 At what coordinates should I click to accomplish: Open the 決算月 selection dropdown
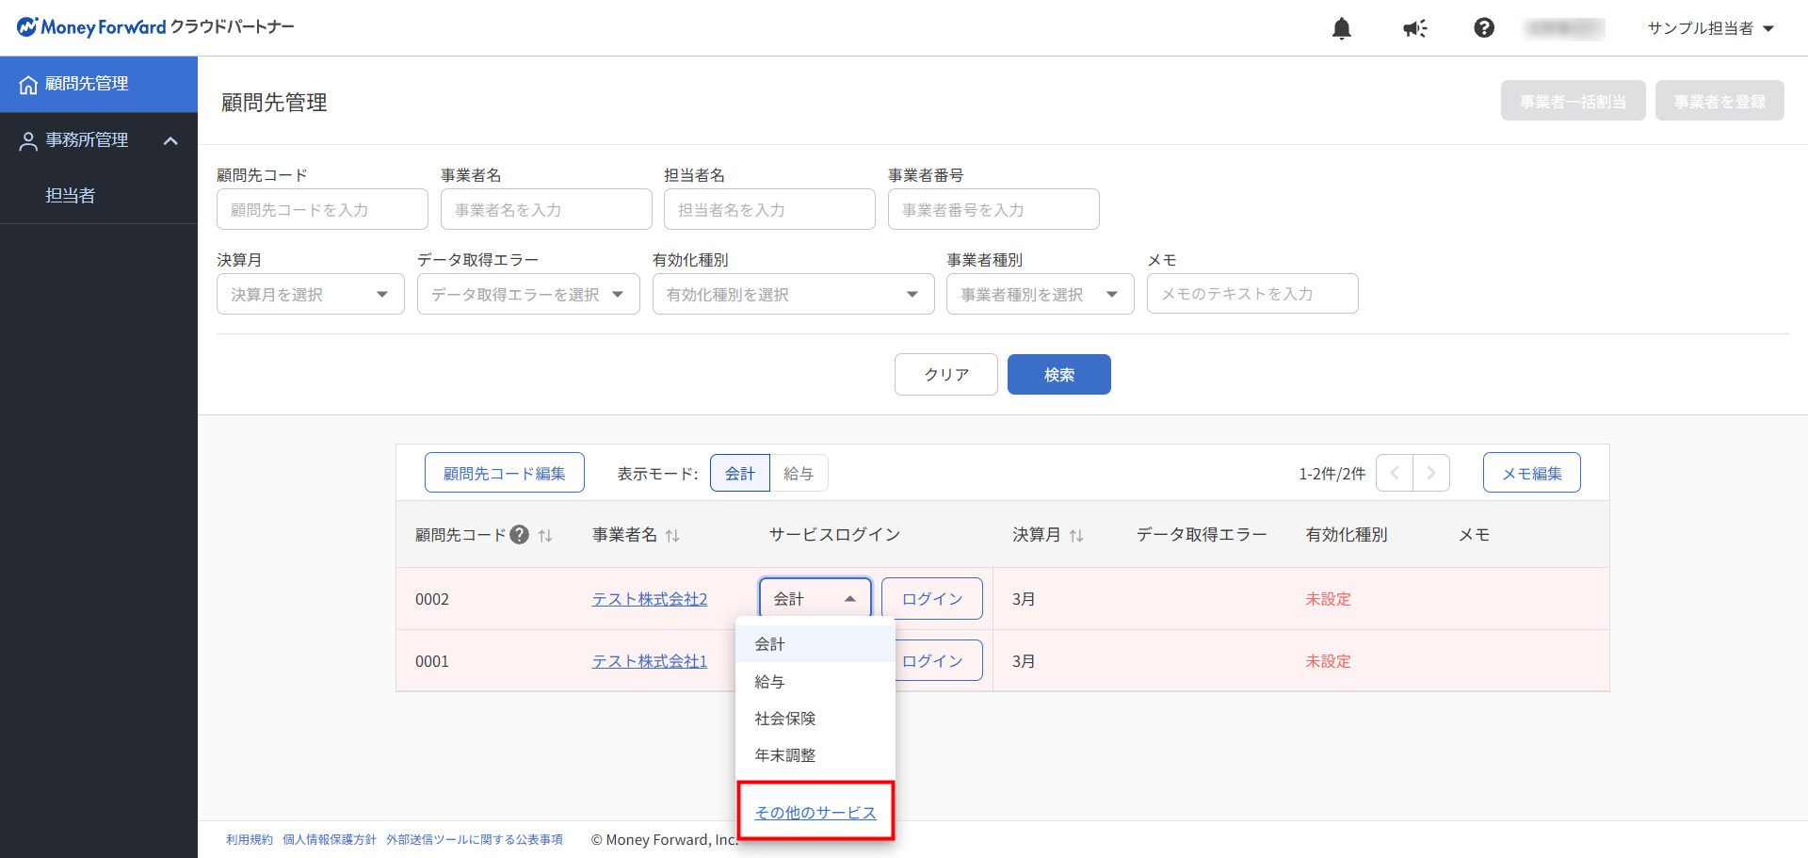310,294
